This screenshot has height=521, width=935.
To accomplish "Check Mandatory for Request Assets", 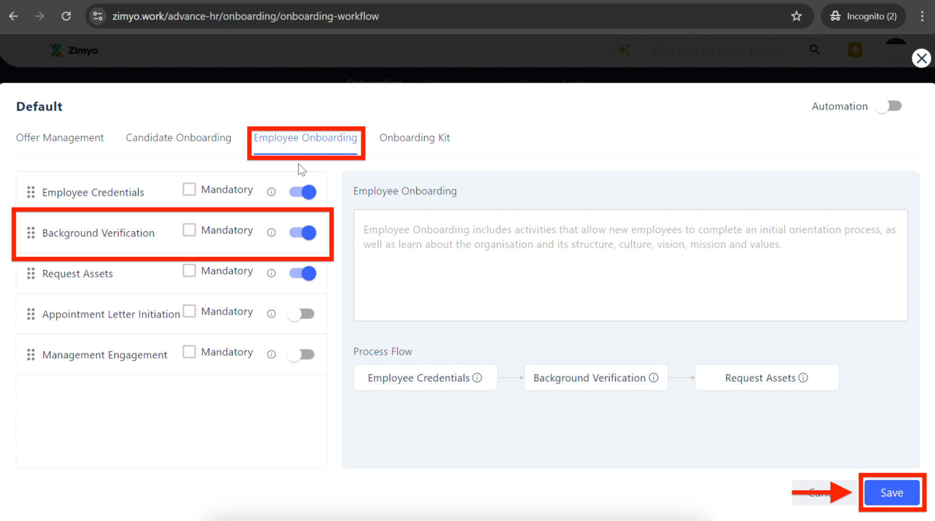I will point(189,271).
